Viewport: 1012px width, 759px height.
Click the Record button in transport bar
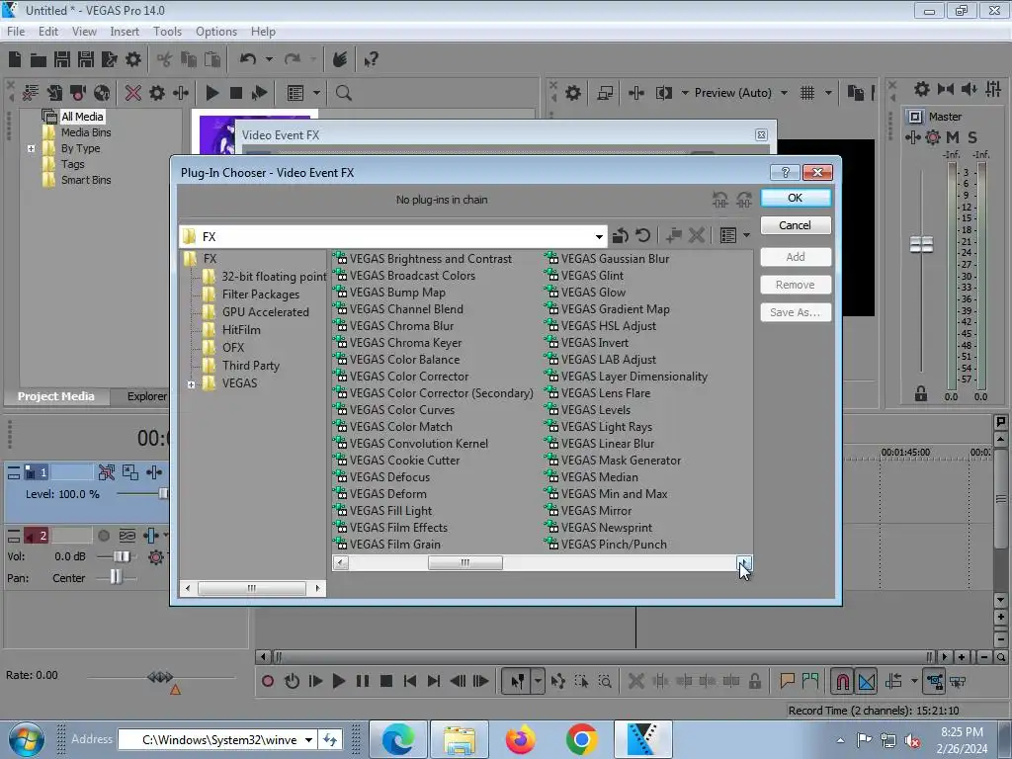[x=268, y=681]
